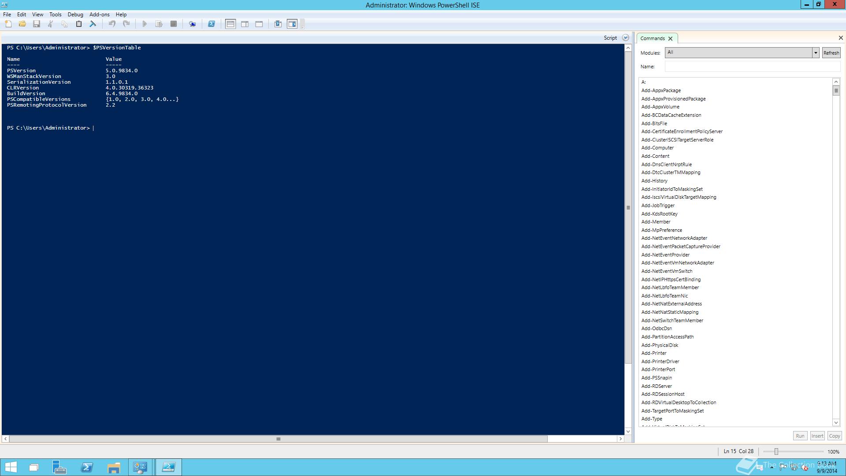846x476 pixels.
Task: Select Add-JobTrigger in the commands list
Action: [658, 206]
